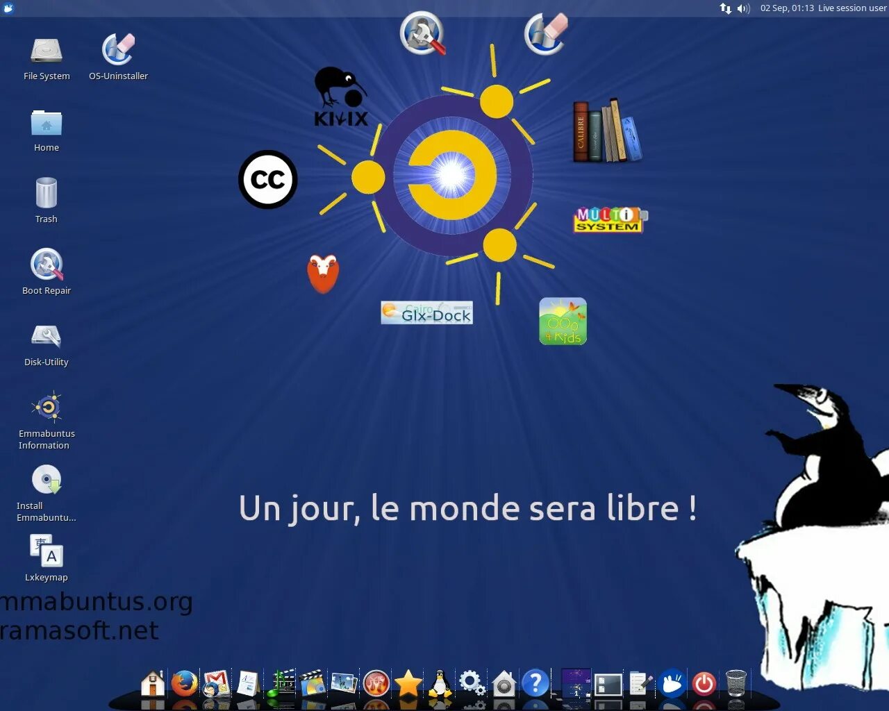Open the video clapperboard icon in dock
The image size is (889, 711).
coord(313,684)
